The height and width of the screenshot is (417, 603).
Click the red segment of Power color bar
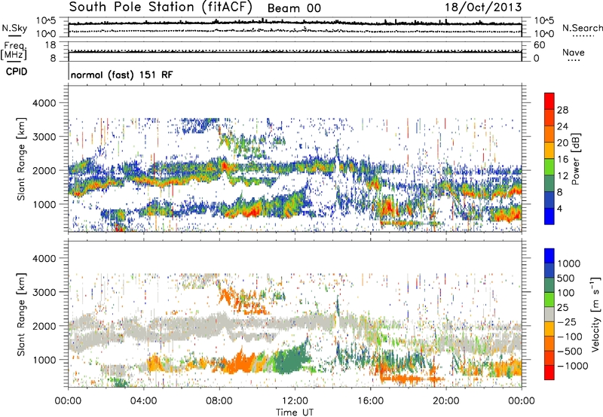point(549,101)
